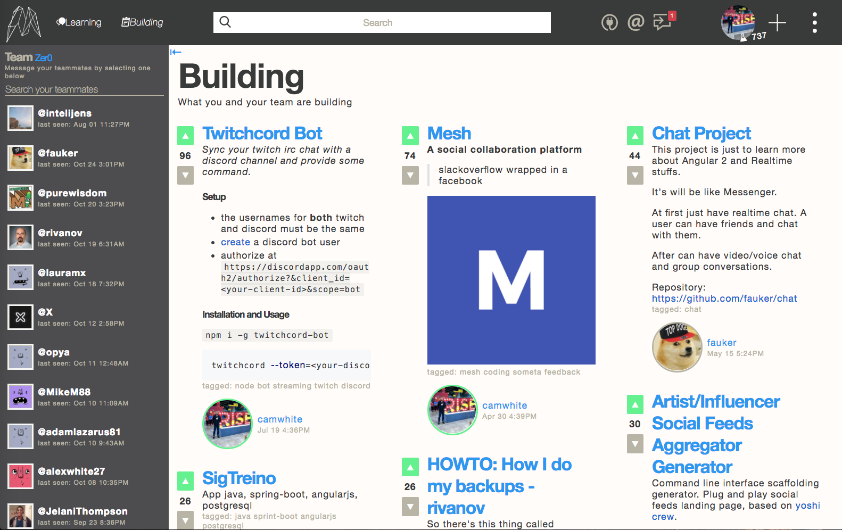This screenshot has height=530, width=842.
Task: Click the main Search field
Action: click(382, 22)
